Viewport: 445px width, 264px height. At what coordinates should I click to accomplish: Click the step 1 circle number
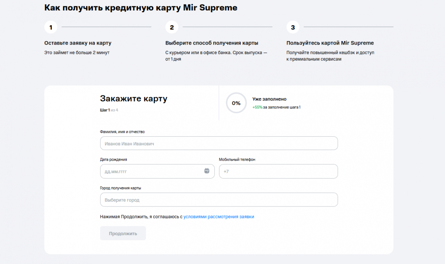pyautogui.click(x=51, y=27)
